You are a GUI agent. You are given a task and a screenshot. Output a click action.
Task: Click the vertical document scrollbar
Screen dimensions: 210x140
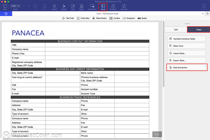(163, 54)
